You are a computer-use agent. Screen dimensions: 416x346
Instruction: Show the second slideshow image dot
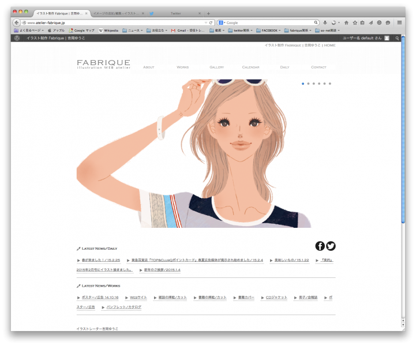tap(308, 84)
